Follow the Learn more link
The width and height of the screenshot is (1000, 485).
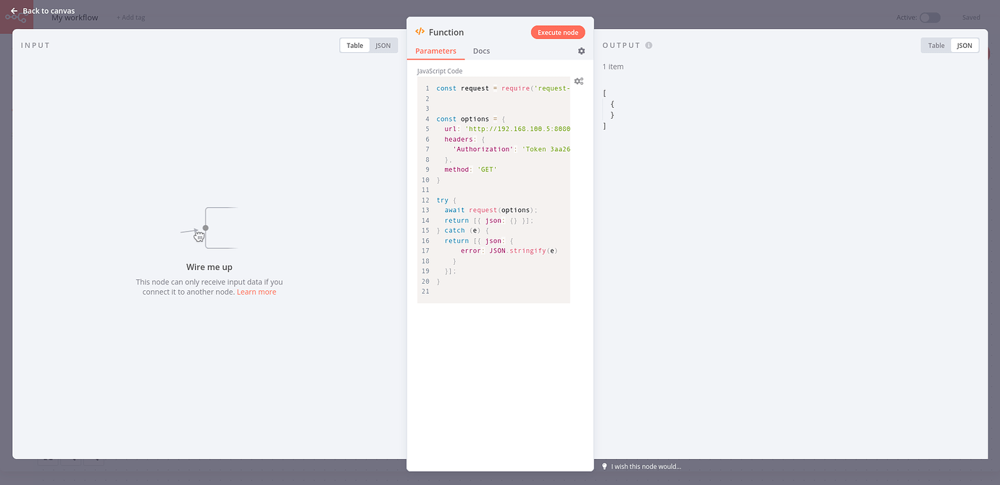tap(257, 292)
